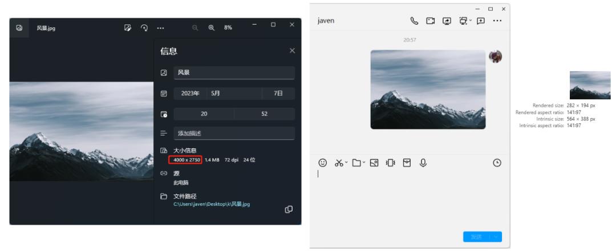Select the 5月 month field

click(x=234, y=94)
